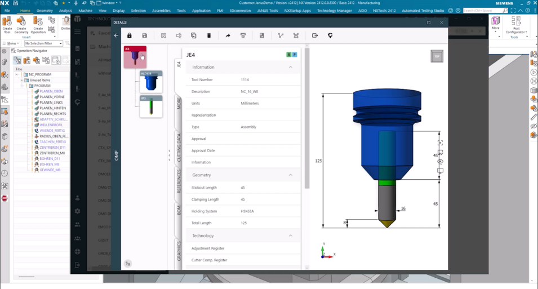The width and height of the screenshot is (538, 289).
Task: Collapse the Technology section
Action: coord(291,235)
